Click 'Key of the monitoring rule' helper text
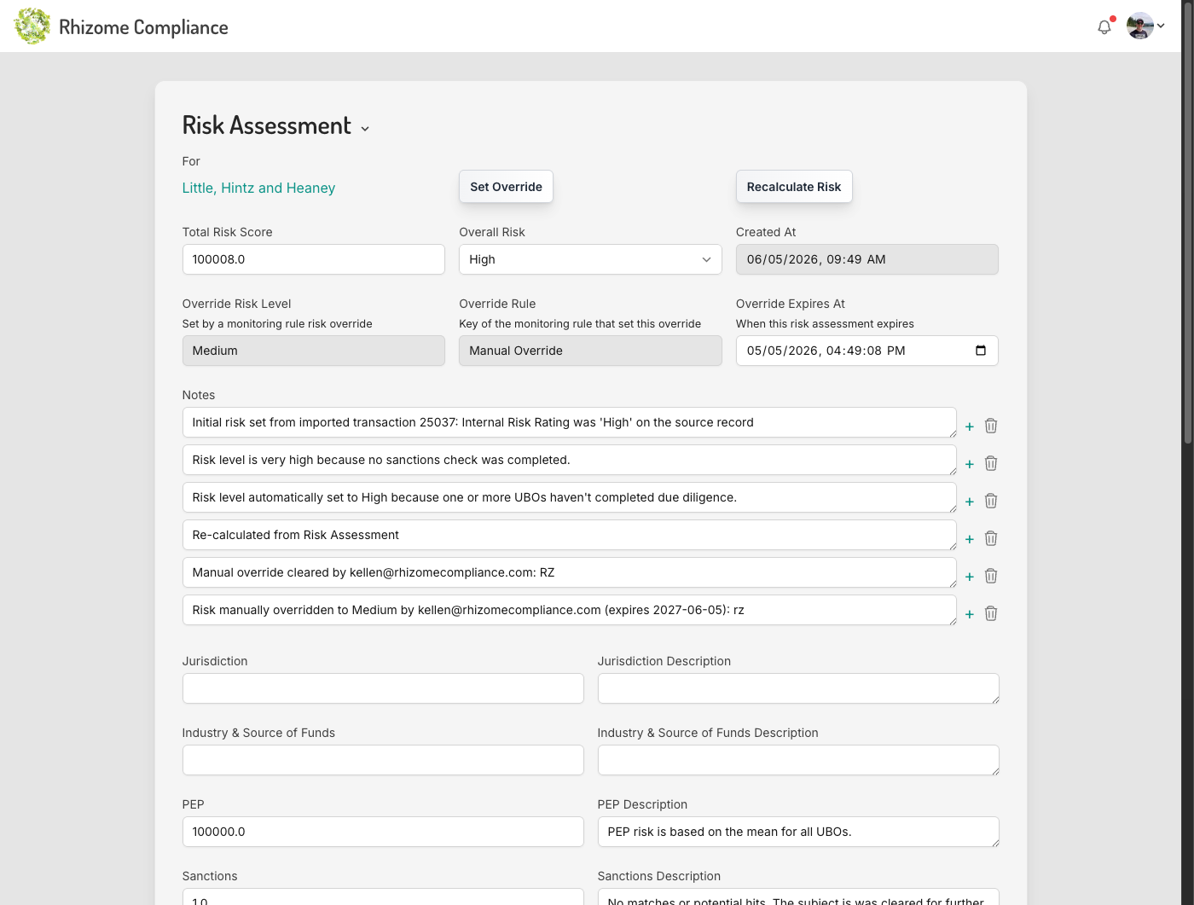 [580, 324]
